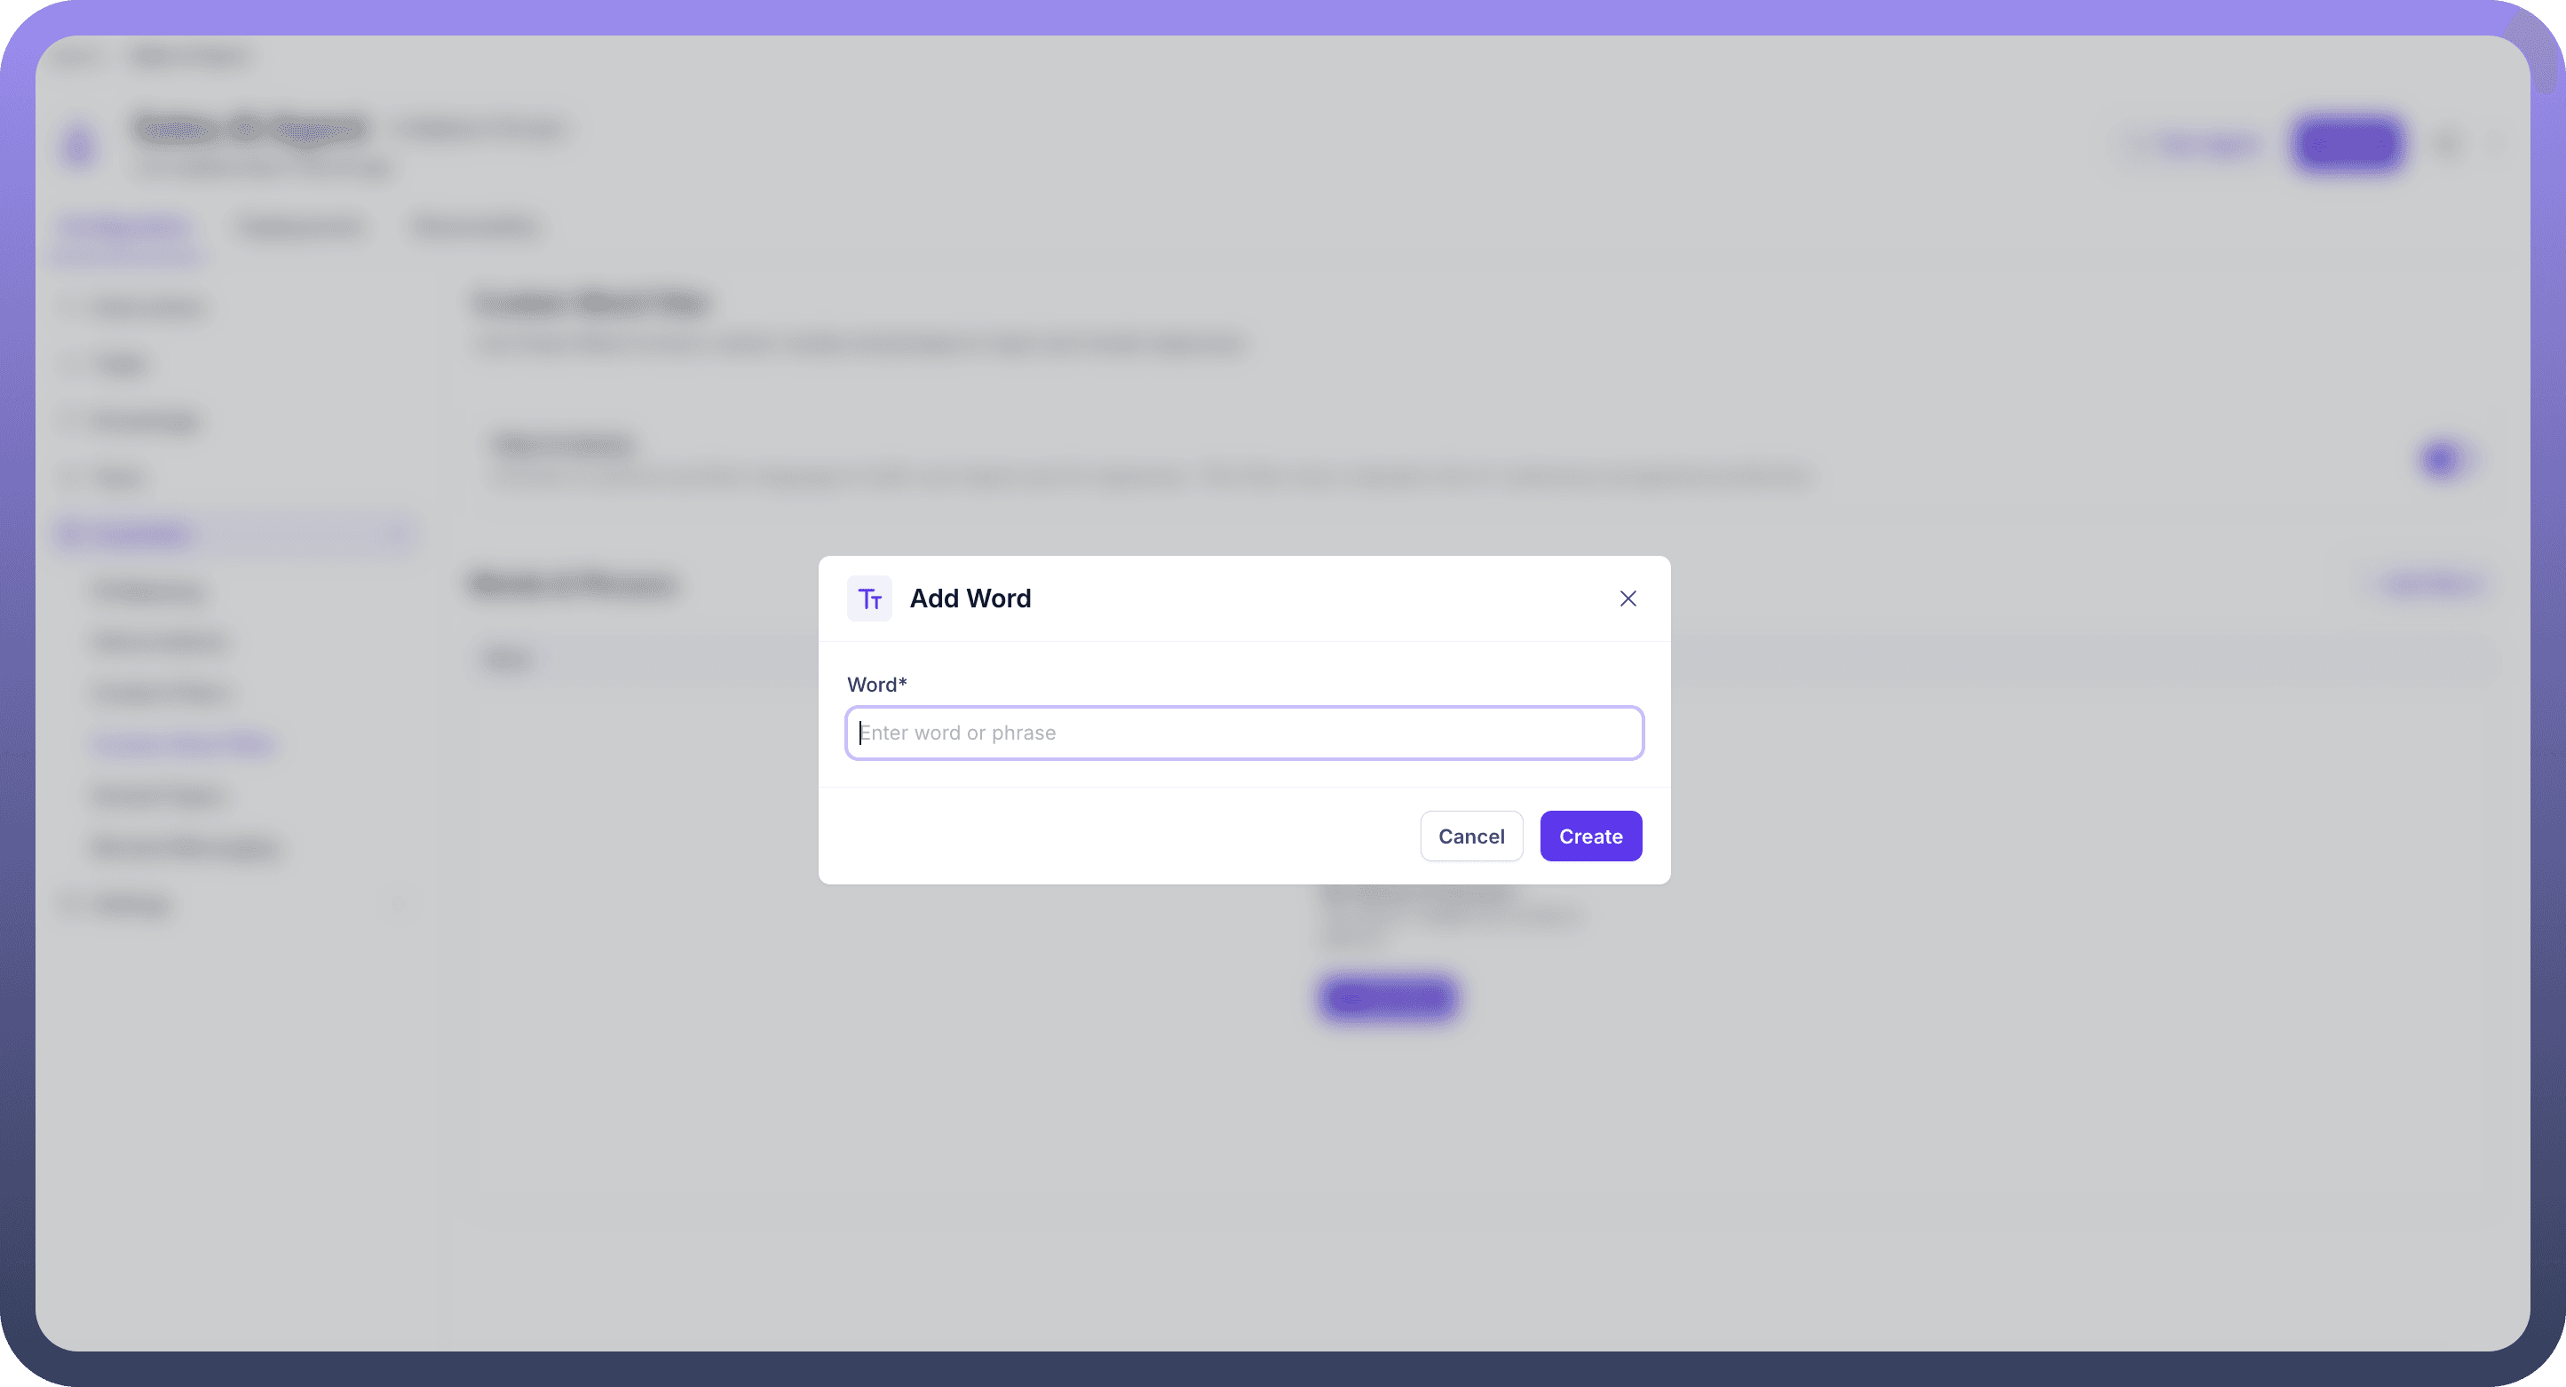Image resolution: width=2566 pixels, height=1387 pixels.
Task: Click the blurred round purple logo icon
Action: 79,147
